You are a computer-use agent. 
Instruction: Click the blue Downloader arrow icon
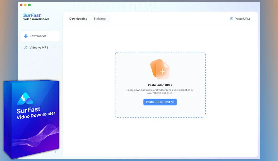(x=26, y=36)
